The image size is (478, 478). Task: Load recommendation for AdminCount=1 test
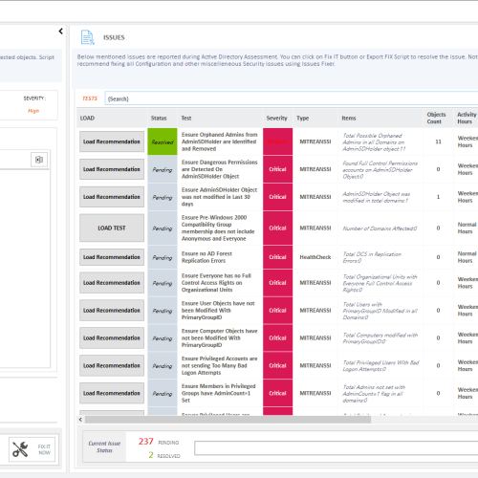(112, 393)
